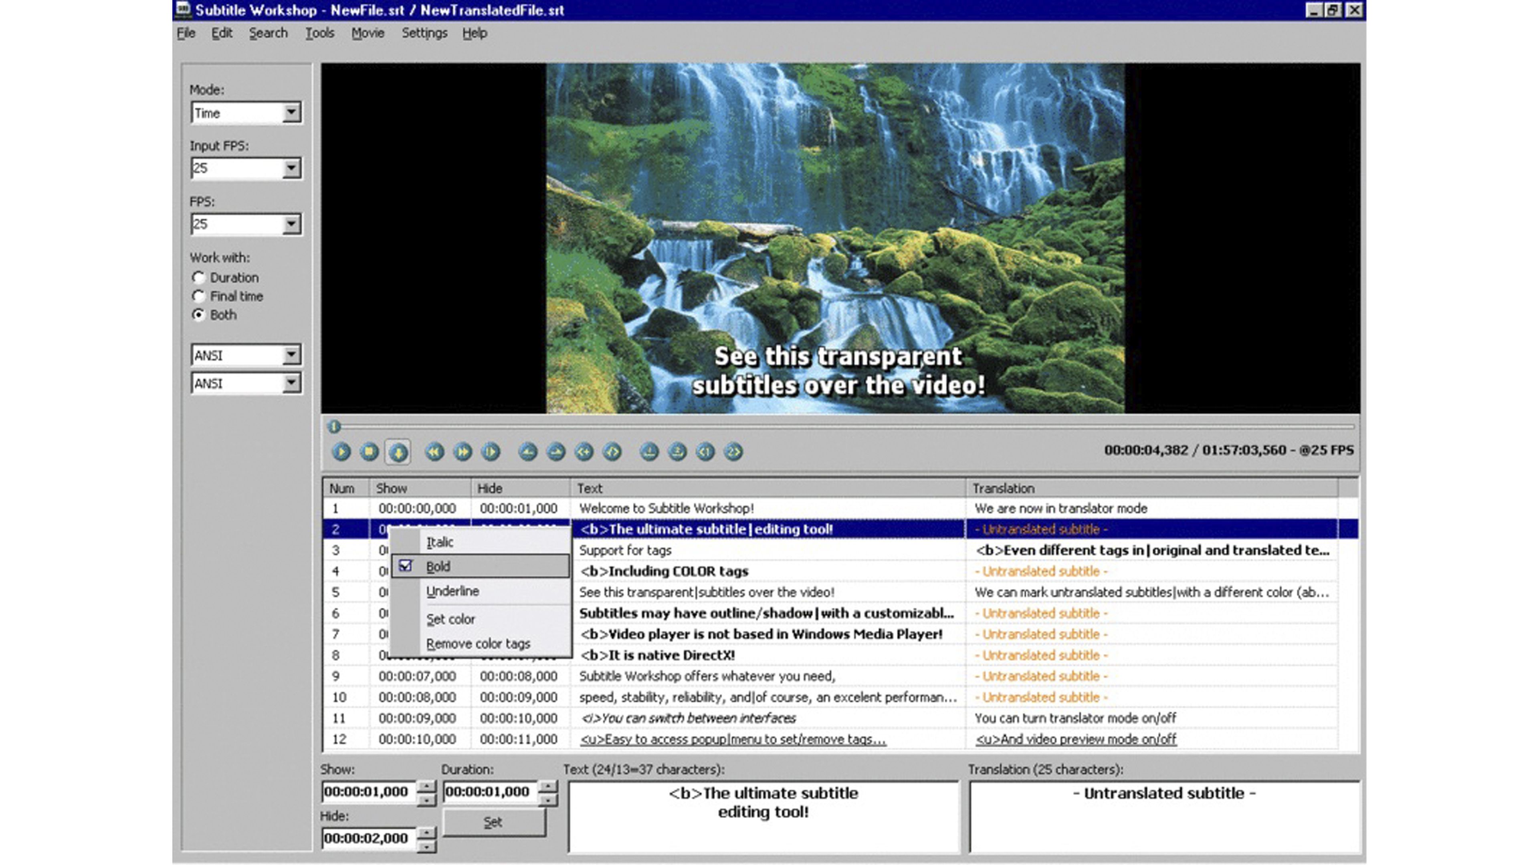
Task: Choose Remove color tags in context menu
Action: click(x=481, y=644)
